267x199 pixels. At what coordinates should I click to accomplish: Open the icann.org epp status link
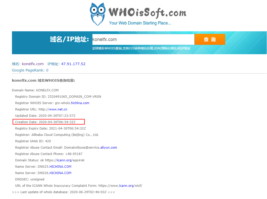64,160
